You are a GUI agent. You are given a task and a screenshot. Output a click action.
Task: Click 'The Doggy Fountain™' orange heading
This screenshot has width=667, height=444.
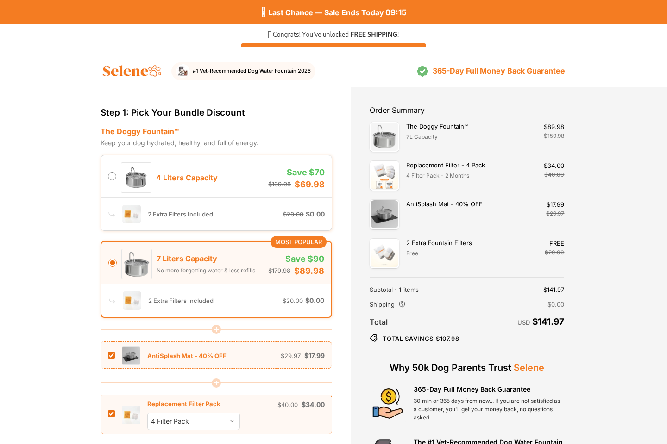(x=139, y=131)
